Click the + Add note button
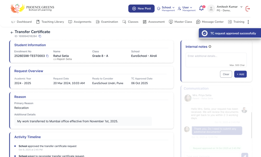This screenshot has width=261, height=157. pyautogui.click(x=240, y=74)
